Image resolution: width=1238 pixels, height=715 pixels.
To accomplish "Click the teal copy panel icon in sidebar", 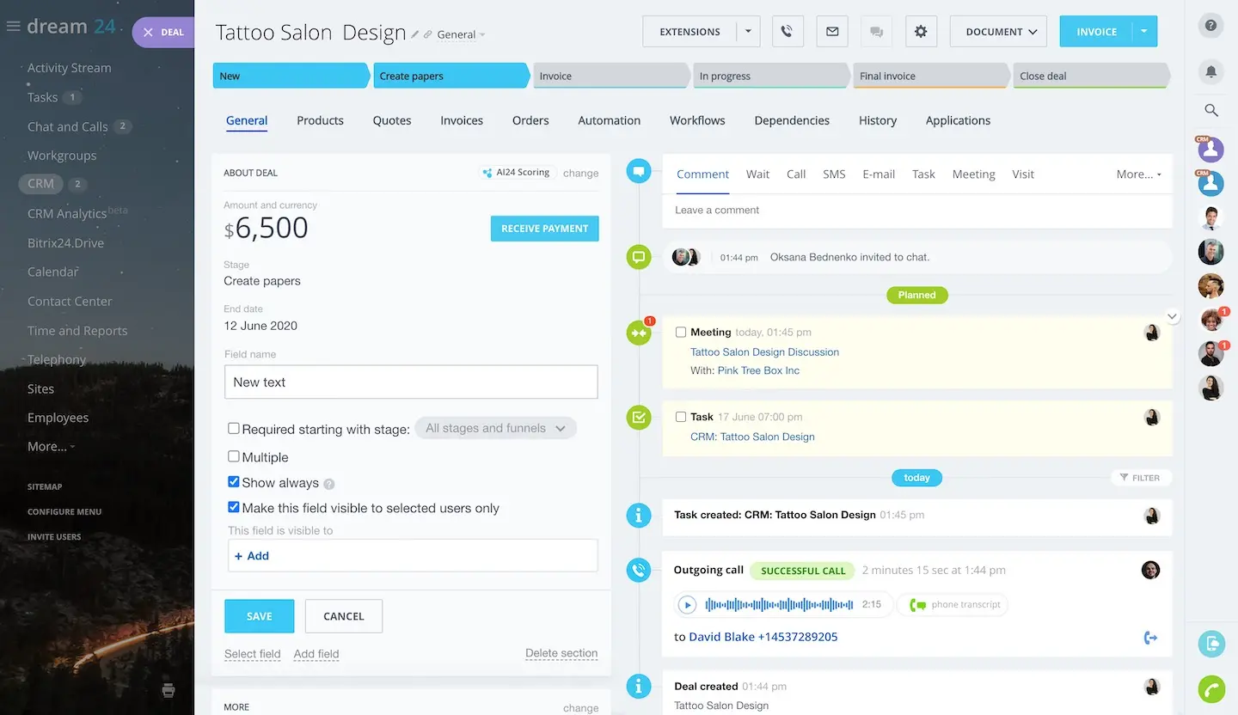I will (1210, 643).
